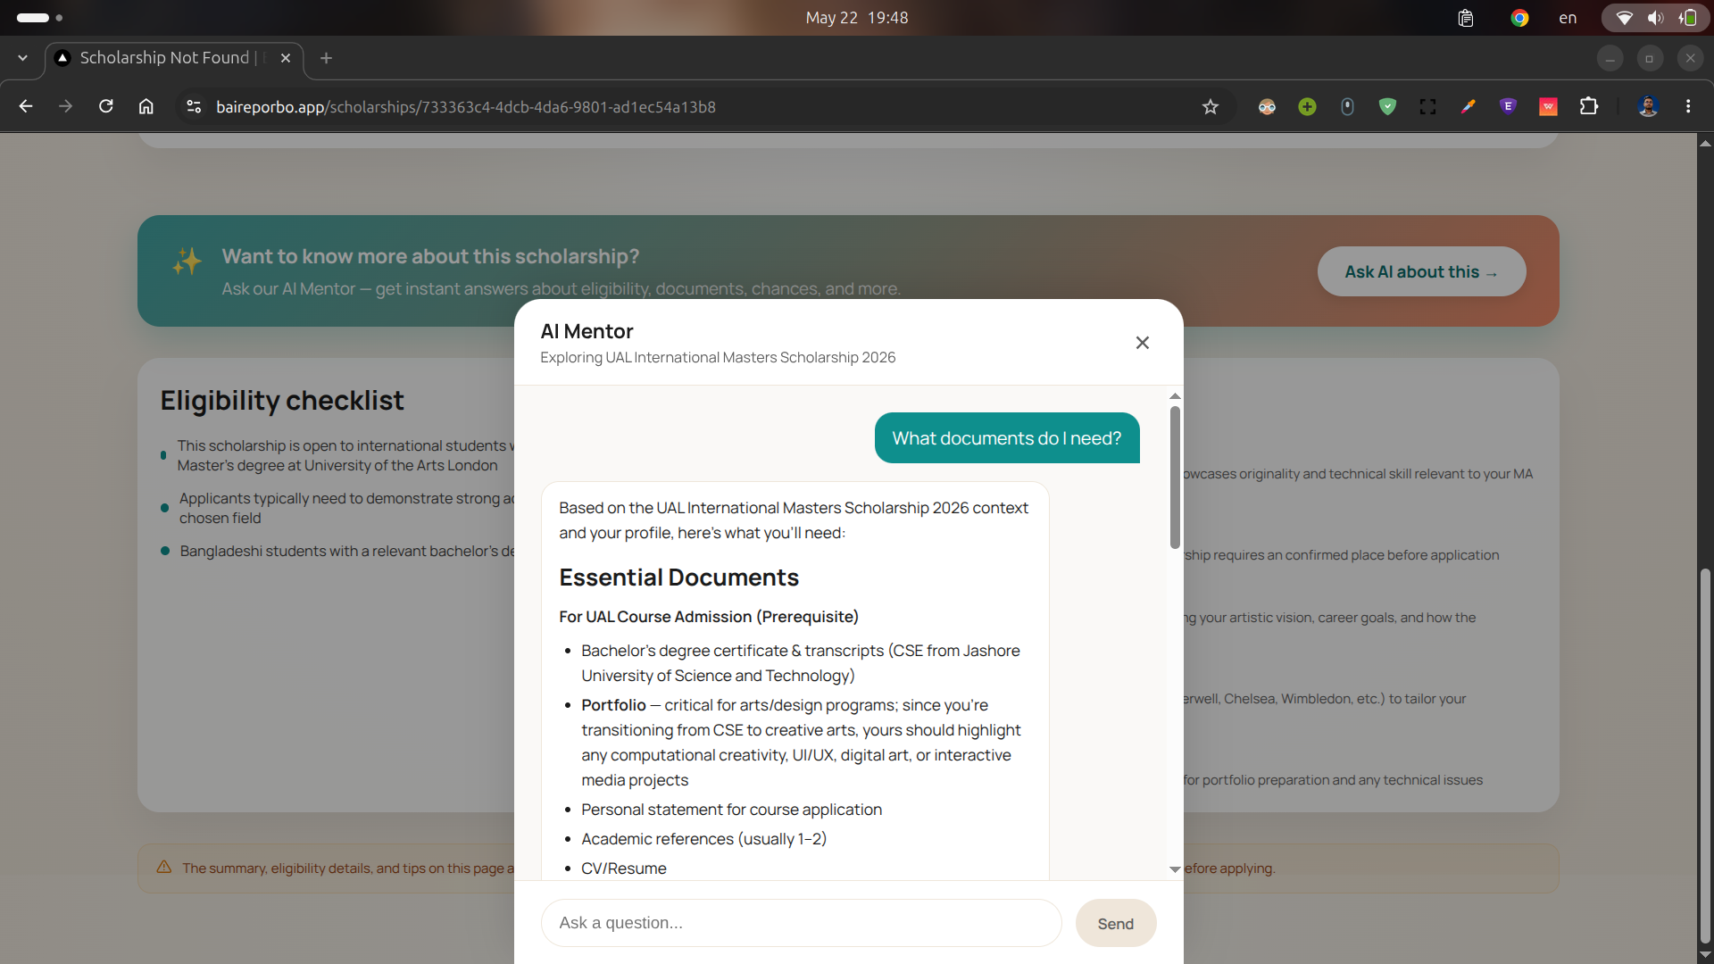Image resolution: width=1714 pixels, height=964 pixels.
Task: Focus the Ask a question input
Action: click(801, 923)
